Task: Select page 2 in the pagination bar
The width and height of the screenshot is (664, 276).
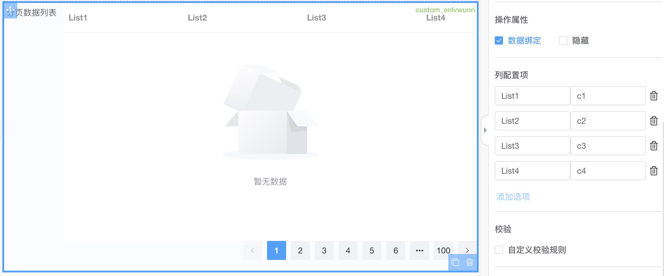Action: coord(300,250)
